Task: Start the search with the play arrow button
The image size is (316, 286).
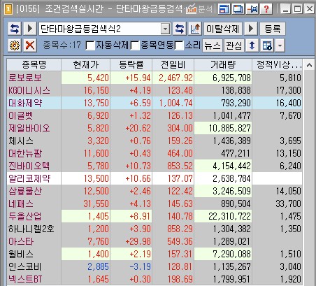Action: [x=30, y=29]
